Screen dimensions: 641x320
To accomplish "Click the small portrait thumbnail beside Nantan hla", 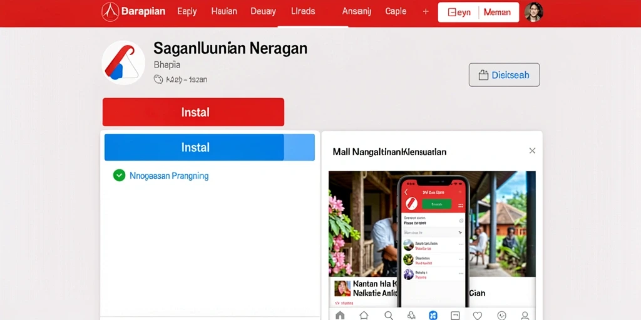I will [x=342, y=288].
